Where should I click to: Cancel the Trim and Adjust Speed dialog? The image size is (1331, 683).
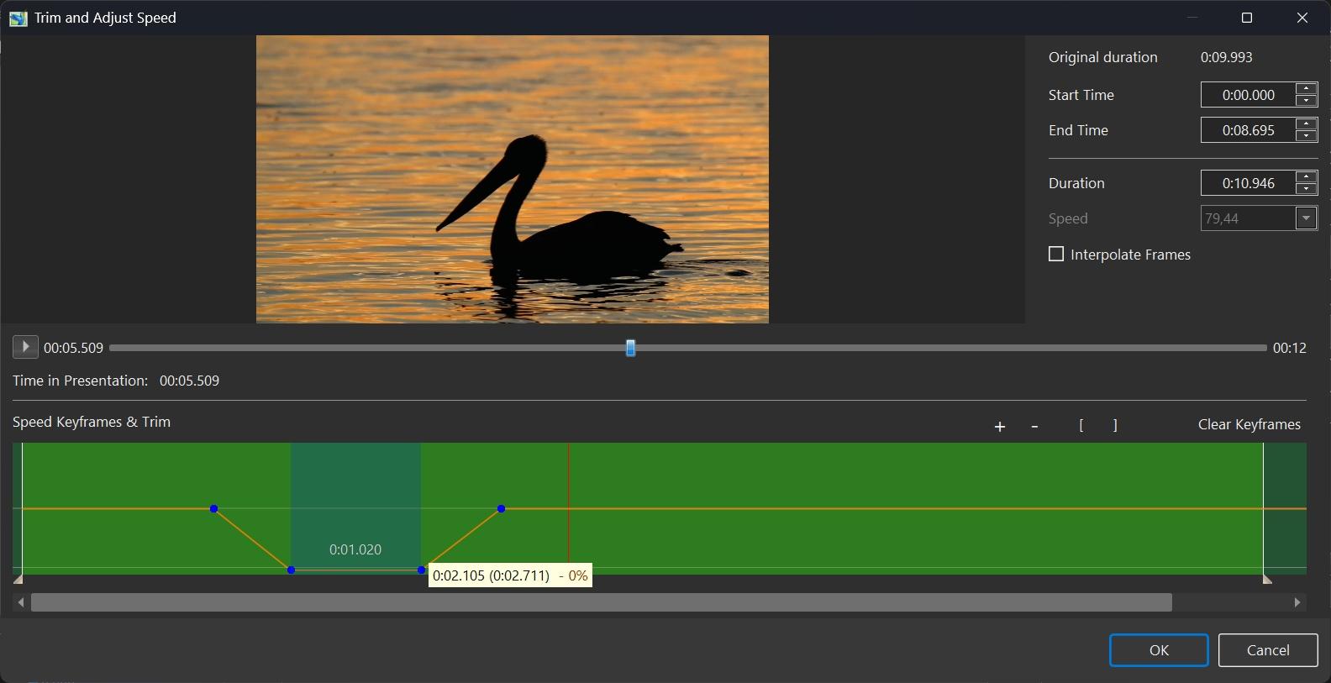tap(1267, 650)
